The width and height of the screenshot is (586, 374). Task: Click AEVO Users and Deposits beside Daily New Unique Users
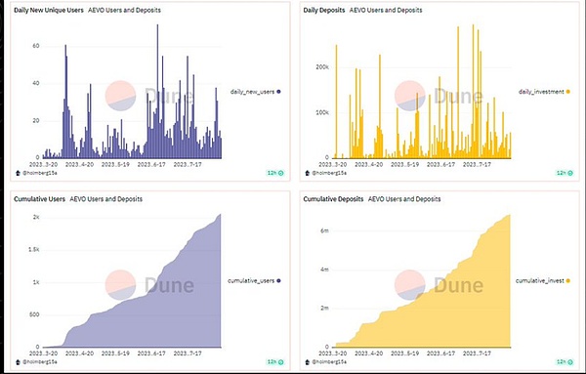pyautogui.click(x=124, y=10)
